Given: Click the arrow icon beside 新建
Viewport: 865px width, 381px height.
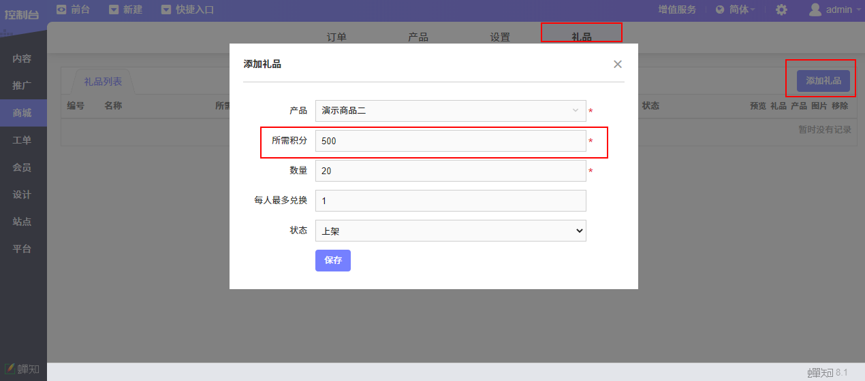Looking at the screenshot, I should click(x=114, y=10).
